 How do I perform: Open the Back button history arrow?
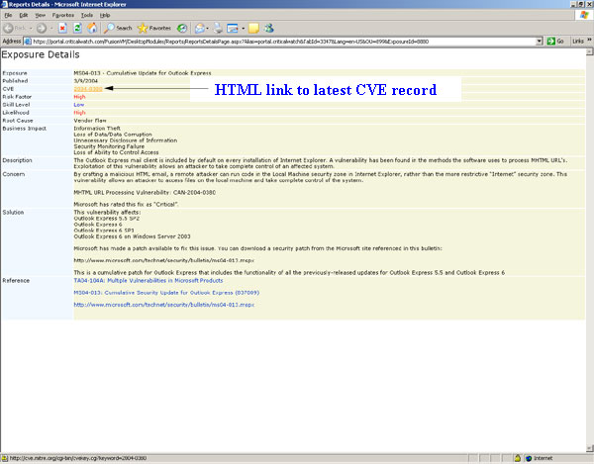click(32, 28)
